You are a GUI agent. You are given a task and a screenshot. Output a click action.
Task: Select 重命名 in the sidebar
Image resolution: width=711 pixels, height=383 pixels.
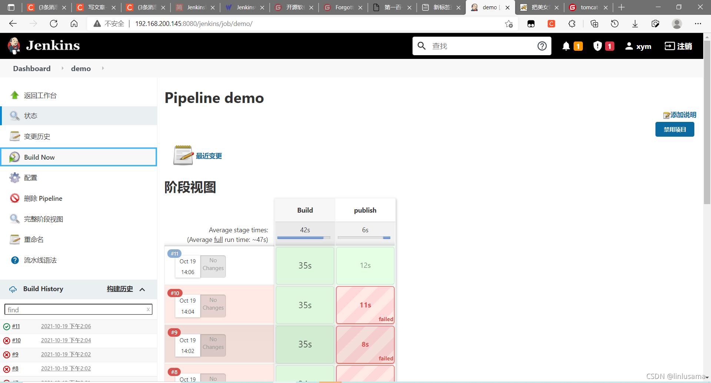[33, 240]
